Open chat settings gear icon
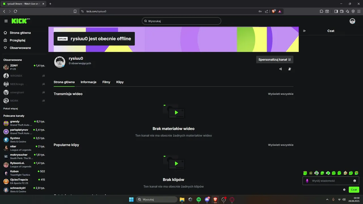Image resolution: width=363 pixels, height=204 pixels. point(344,190)
